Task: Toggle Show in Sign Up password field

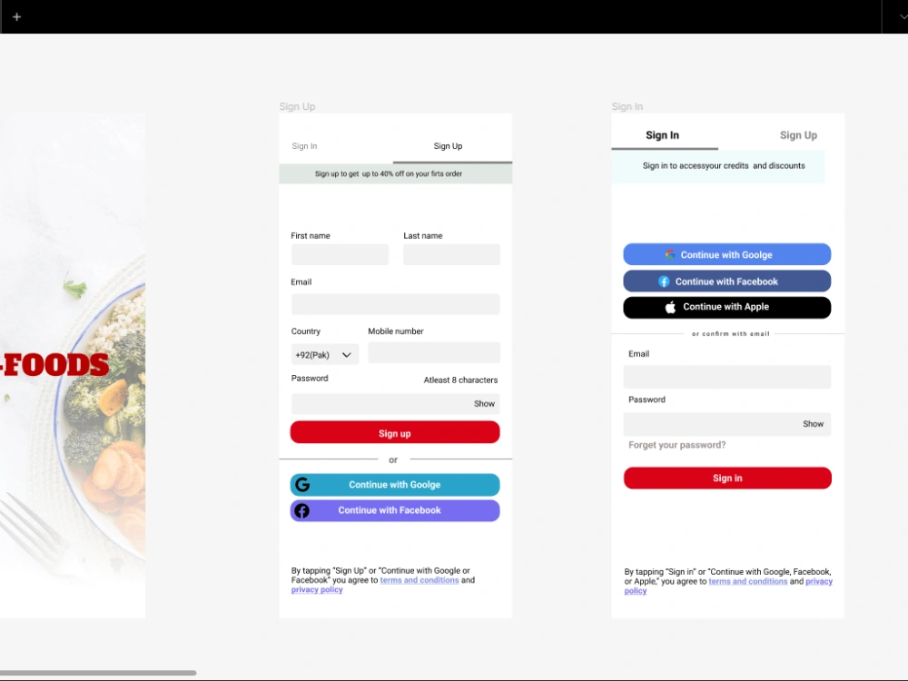Action: click(x=484, y=404)
